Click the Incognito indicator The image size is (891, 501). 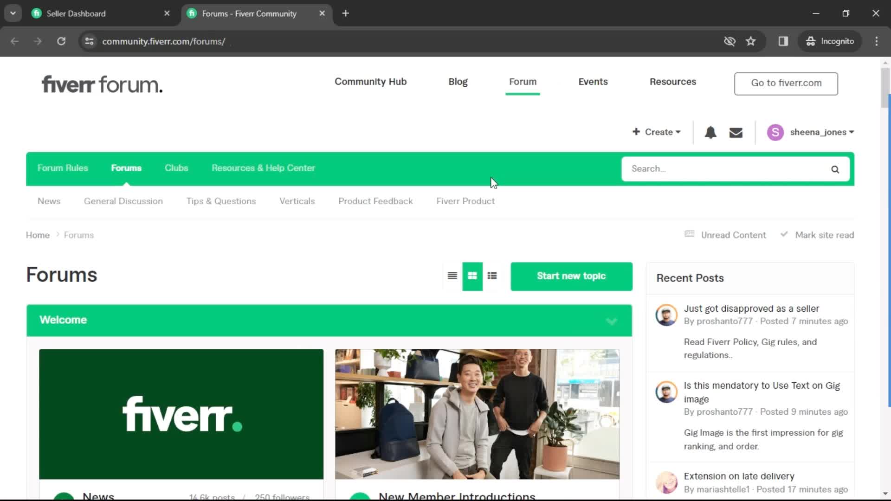coord(830,41)
